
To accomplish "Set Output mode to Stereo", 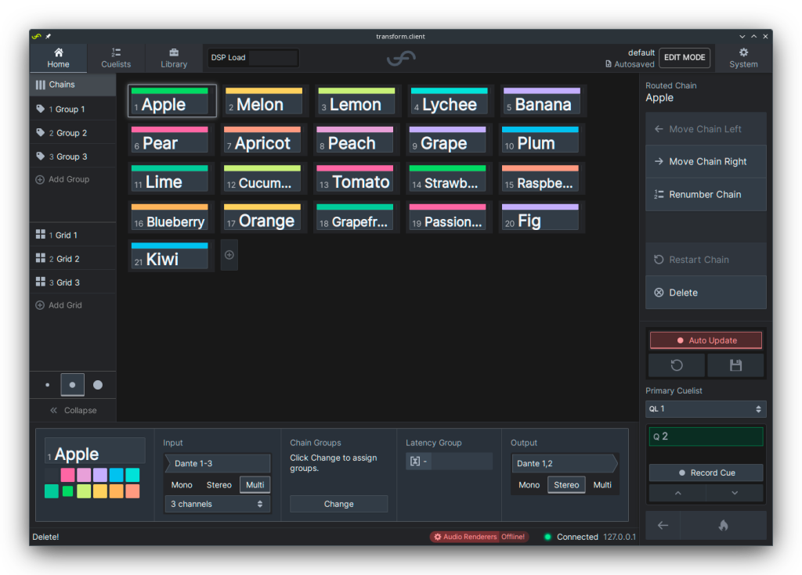I will 566,484.
